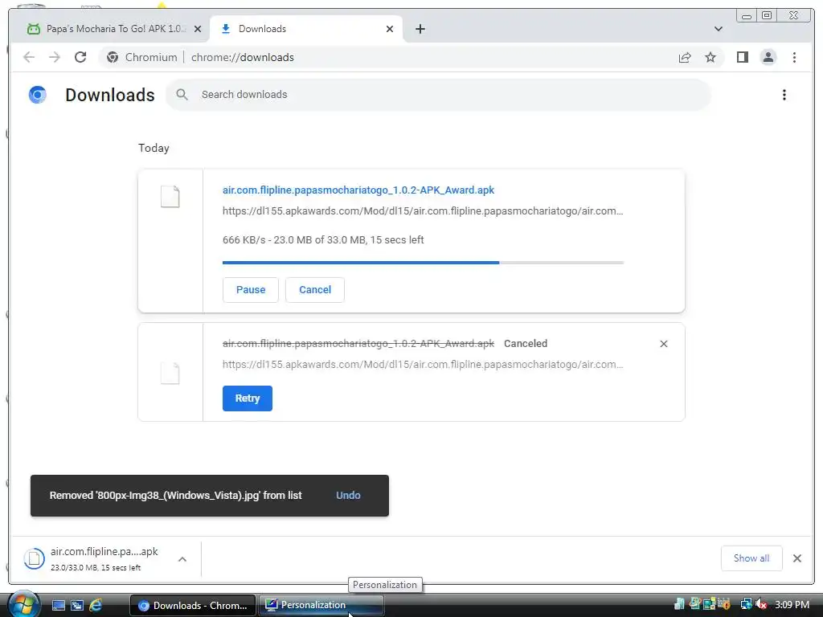Open a new tab with plus button

420,29
